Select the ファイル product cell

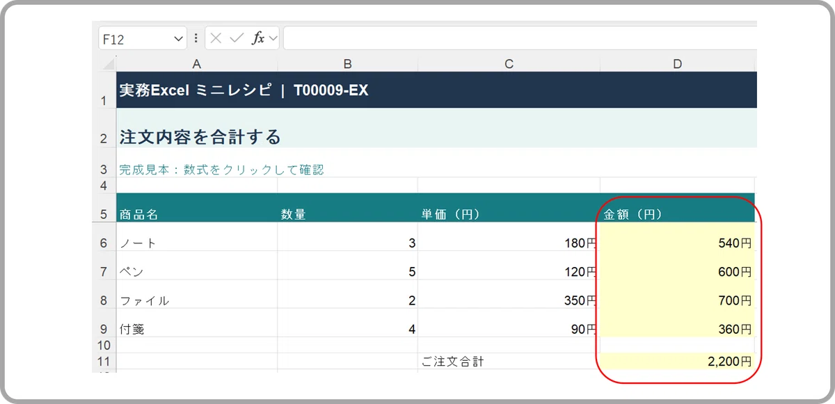[197, 293]
